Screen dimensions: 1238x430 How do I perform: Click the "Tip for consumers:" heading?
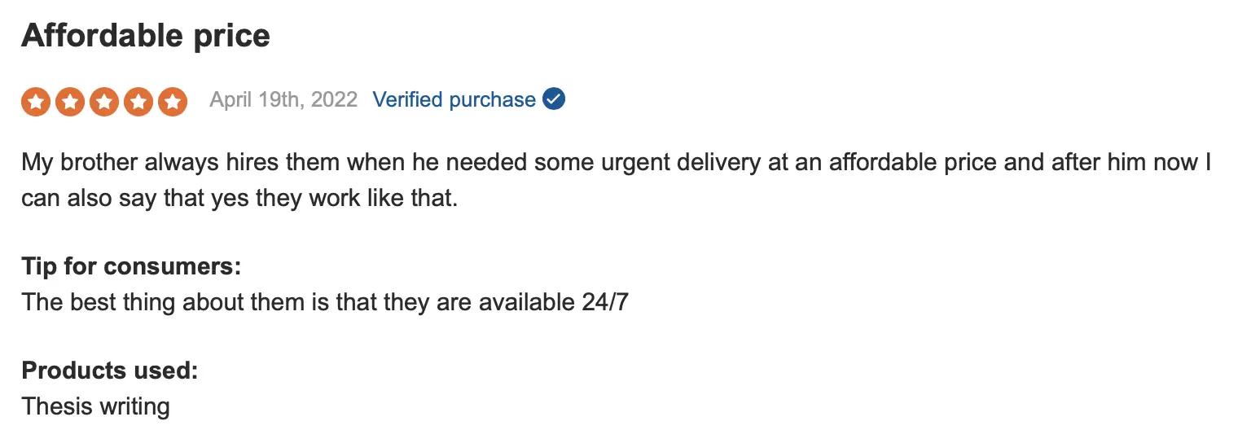pyautogui.click(x=131, y=266)
